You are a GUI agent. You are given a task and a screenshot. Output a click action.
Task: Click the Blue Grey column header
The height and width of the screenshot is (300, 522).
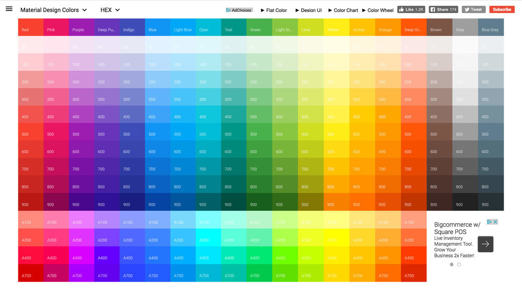pos(491,27)
